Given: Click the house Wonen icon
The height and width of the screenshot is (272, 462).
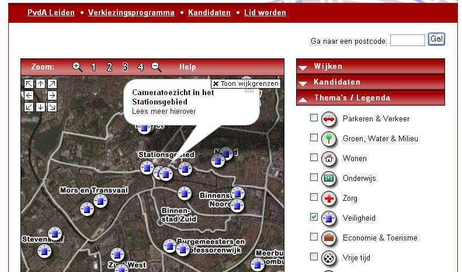Looking at the screenshot, I should (328, 159).
